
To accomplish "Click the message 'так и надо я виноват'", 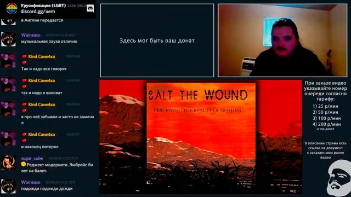I will click(42, 92).
